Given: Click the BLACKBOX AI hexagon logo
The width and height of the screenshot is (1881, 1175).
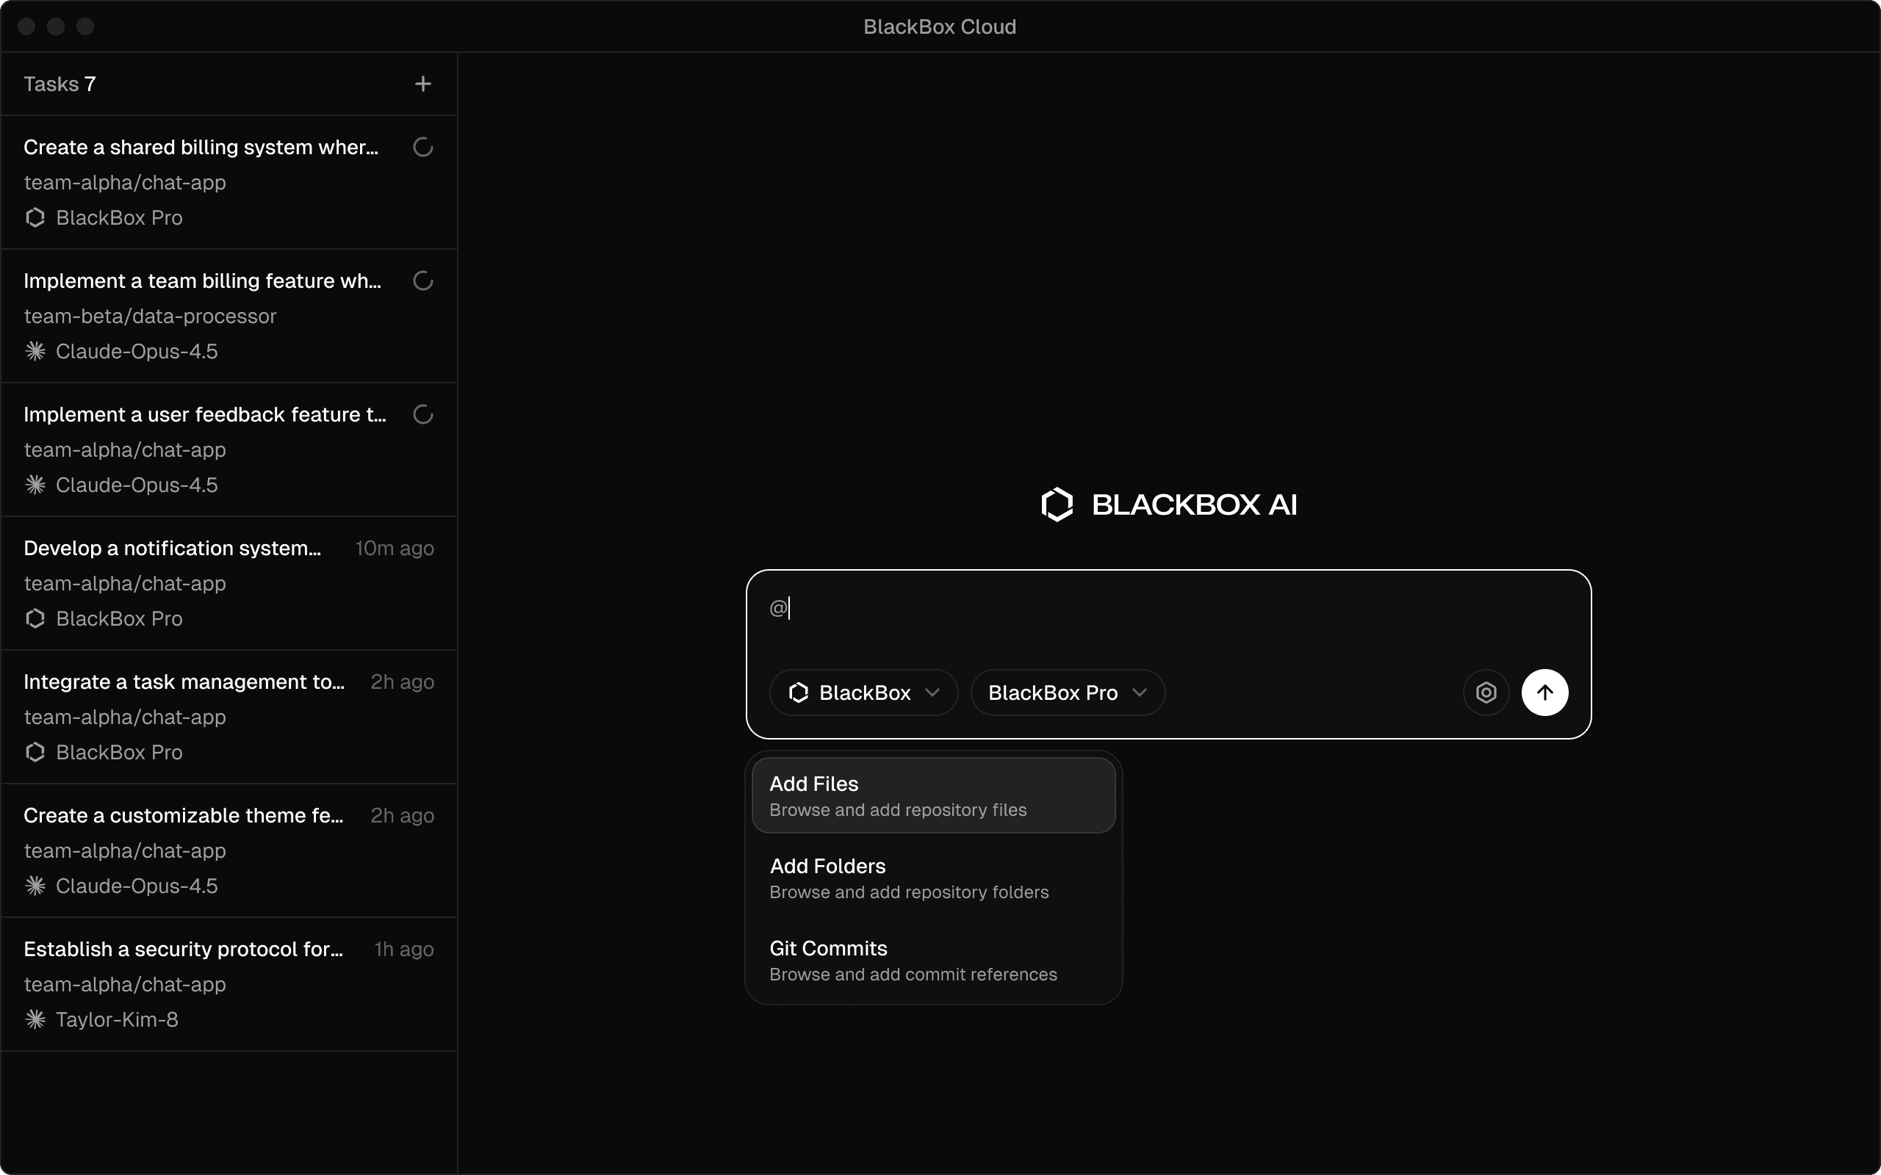Looking at the screenshot, I should (1057, 505).
